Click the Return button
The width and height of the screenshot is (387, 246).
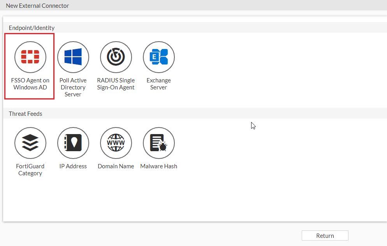(x=325, y=236)
